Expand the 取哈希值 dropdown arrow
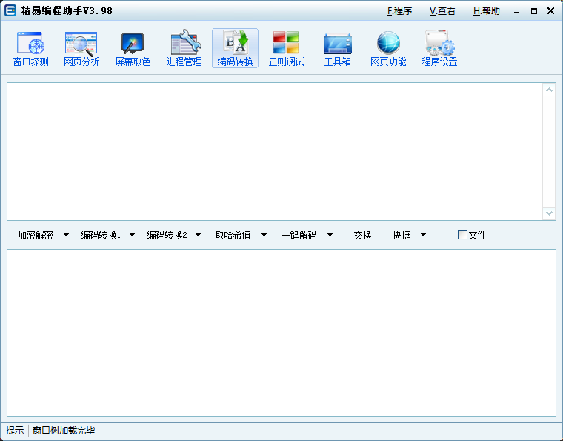 coord(264,235)
